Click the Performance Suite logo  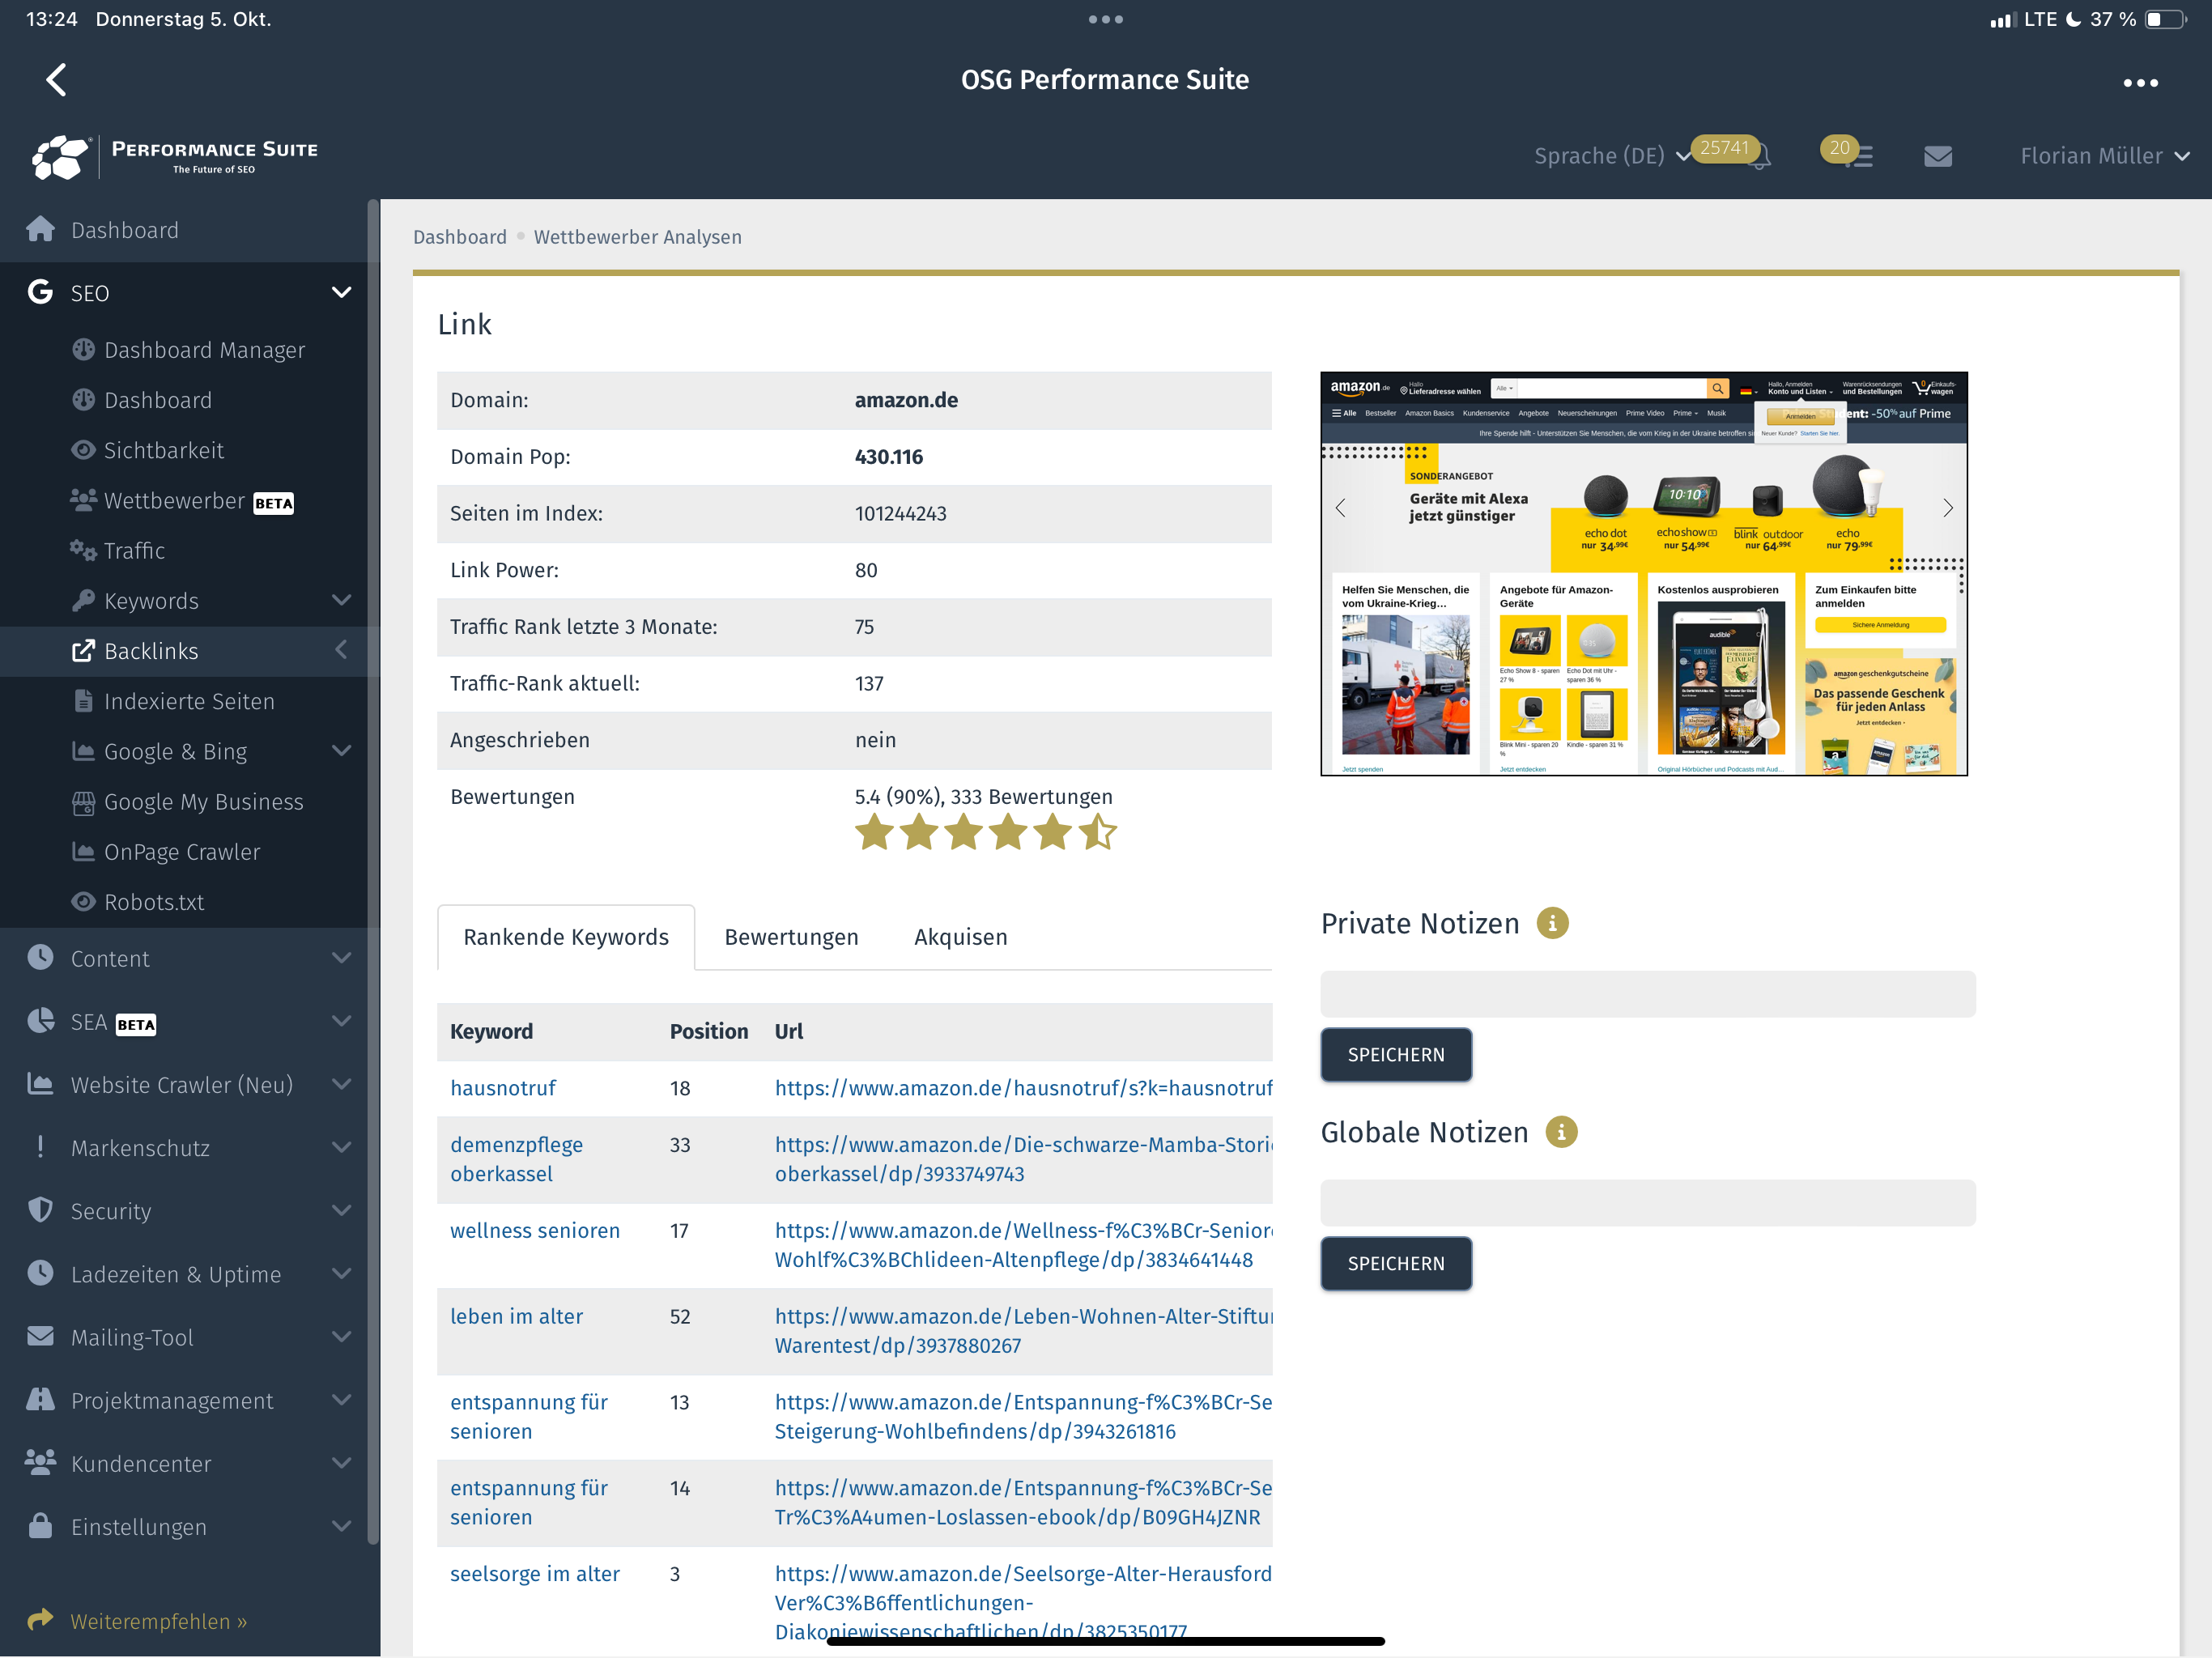pos(175,156)
